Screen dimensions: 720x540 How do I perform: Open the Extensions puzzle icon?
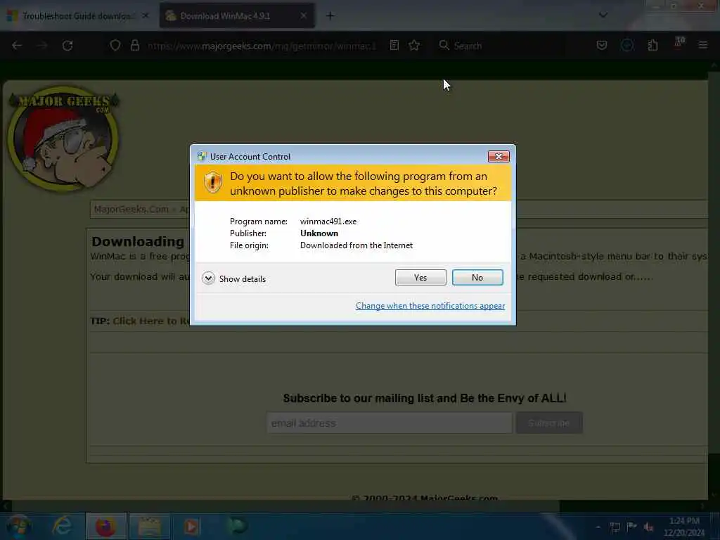(x=652, y=46)
